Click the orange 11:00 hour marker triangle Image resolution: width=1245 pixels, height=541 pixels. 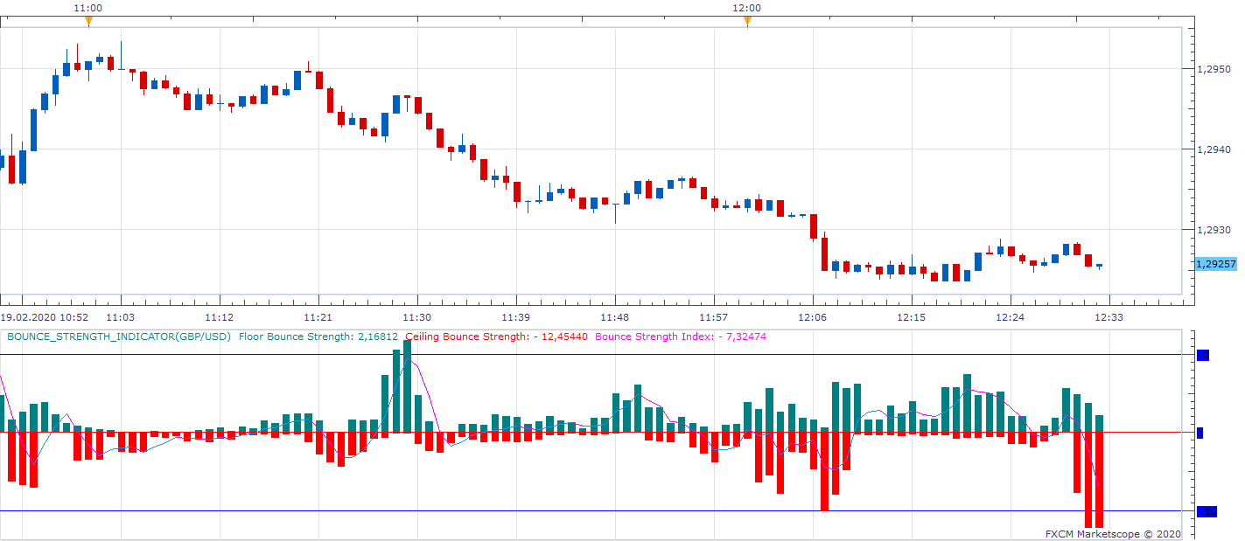tap(88, 22)
